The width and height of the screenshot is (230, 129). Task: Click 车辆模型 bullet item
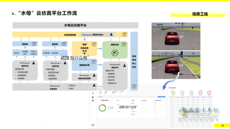coord(21,78)
